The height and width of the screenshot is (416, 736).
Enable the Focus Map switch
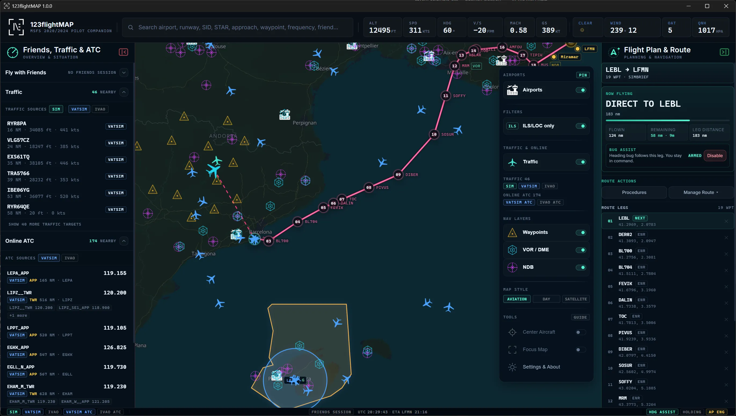pos(581,350)
